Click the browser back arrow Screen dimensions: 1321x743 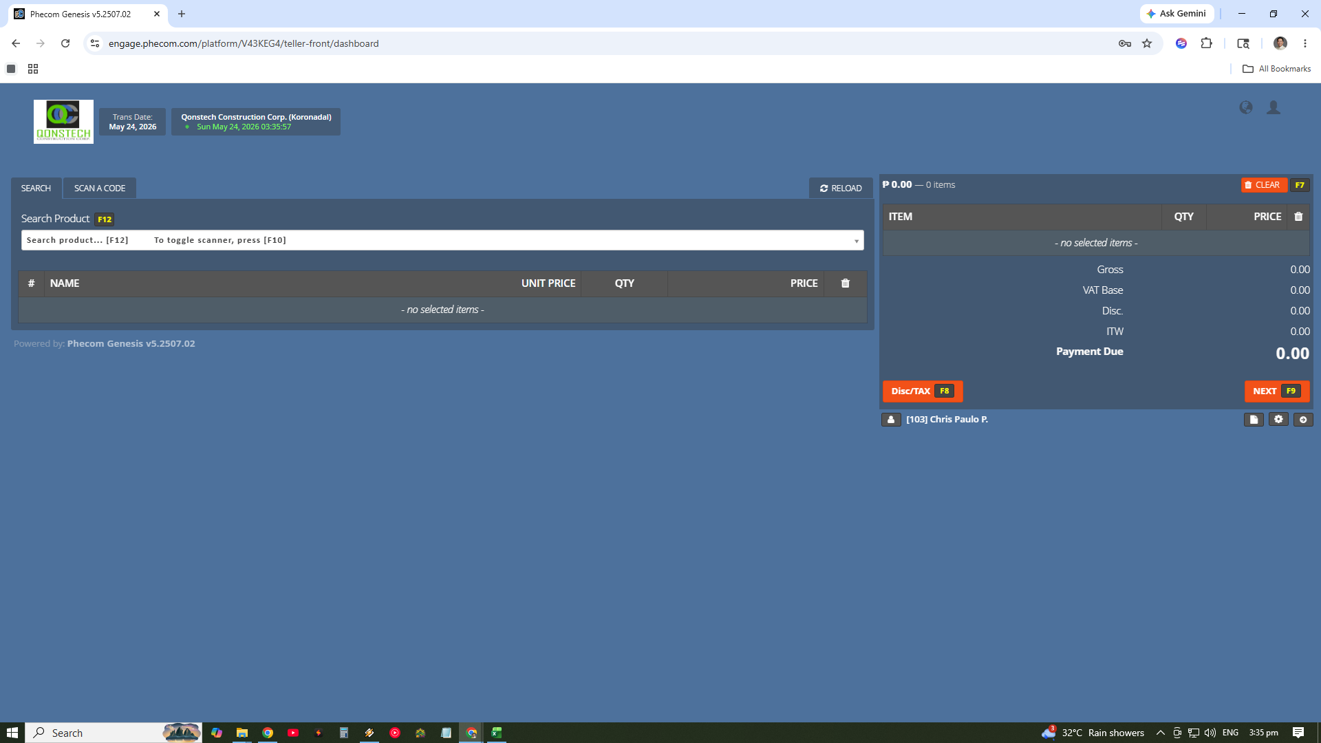pos(16,43)
